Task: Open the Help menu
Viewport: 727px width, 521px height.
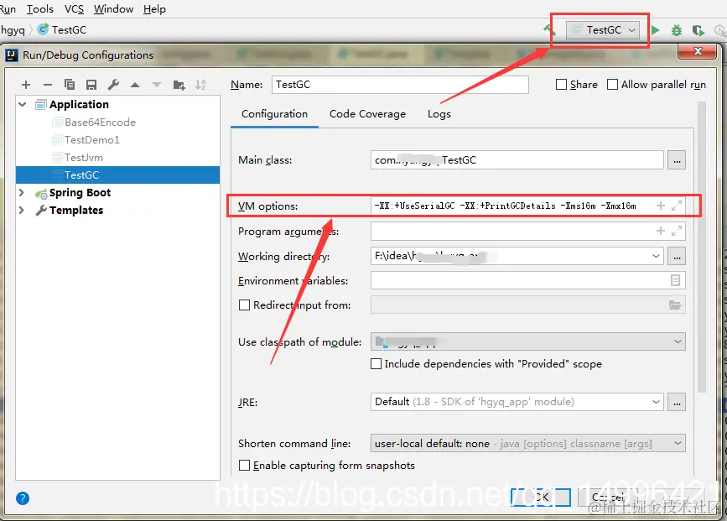Action: pyautogui.click(x=154, y=9)
